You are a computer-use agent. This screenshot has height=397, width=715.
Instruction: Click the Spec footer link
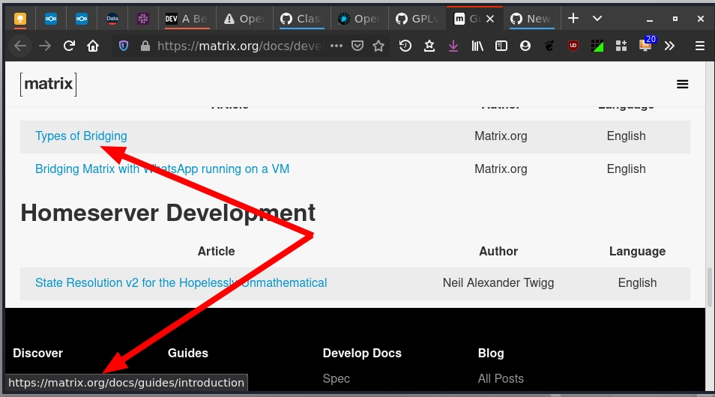coord(336,378)
